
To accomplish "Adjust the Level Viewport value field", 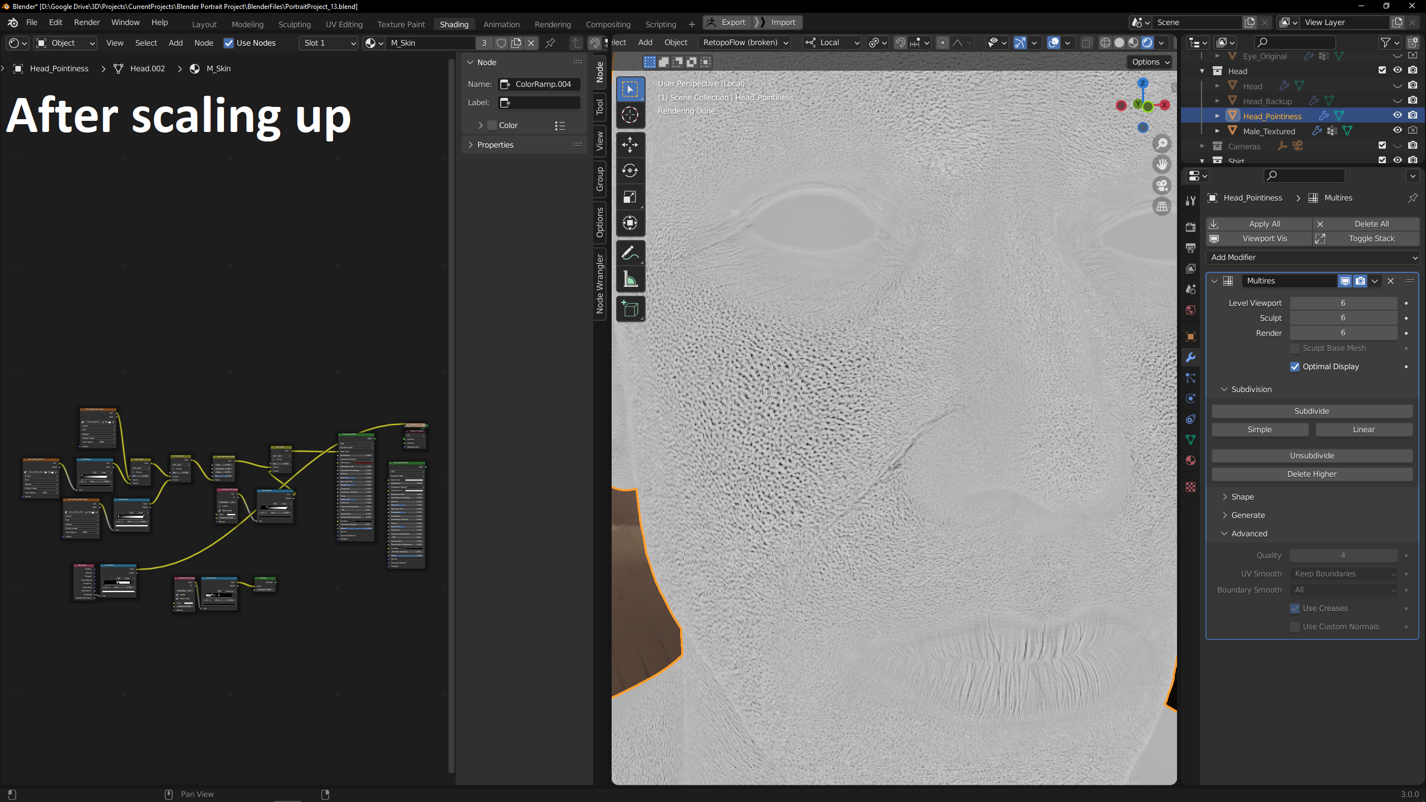I will pyautogui.click(x=1343, y=303).
